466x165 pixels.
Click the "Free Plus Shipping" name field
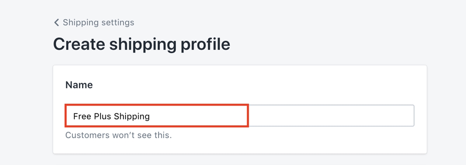tap(155, 116)
